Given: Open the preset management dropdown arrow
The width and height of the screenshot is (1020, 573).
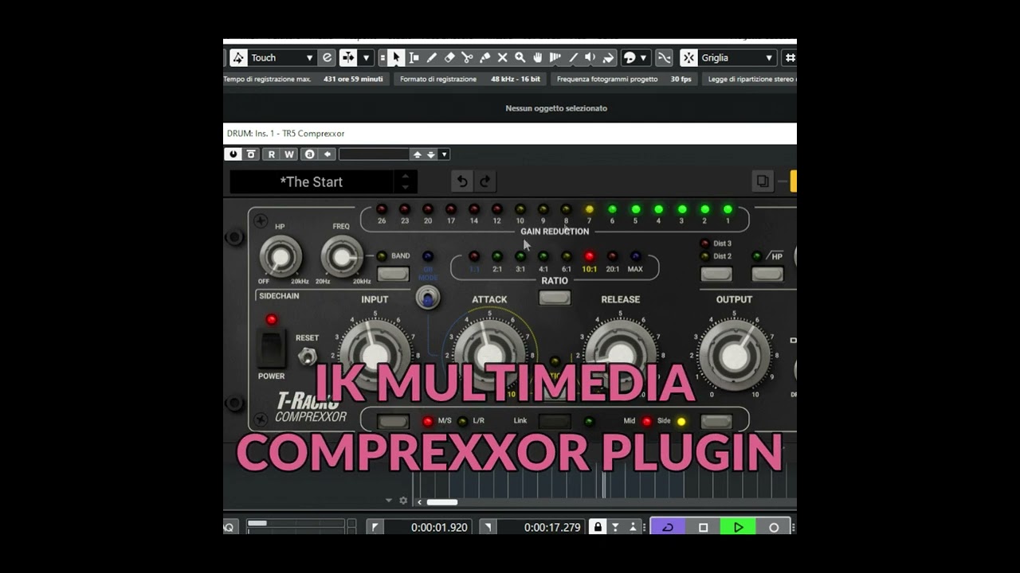Looking at the screenshot, I should coord(444,154).
